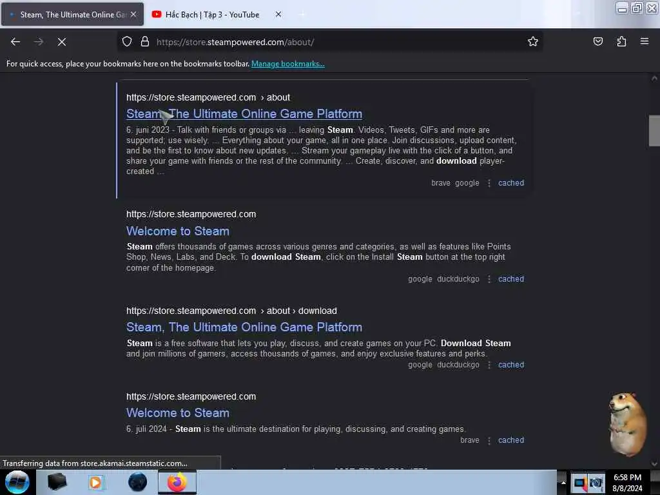
Task: Open the Extensions puzzle icon
Action: [621, 42]
